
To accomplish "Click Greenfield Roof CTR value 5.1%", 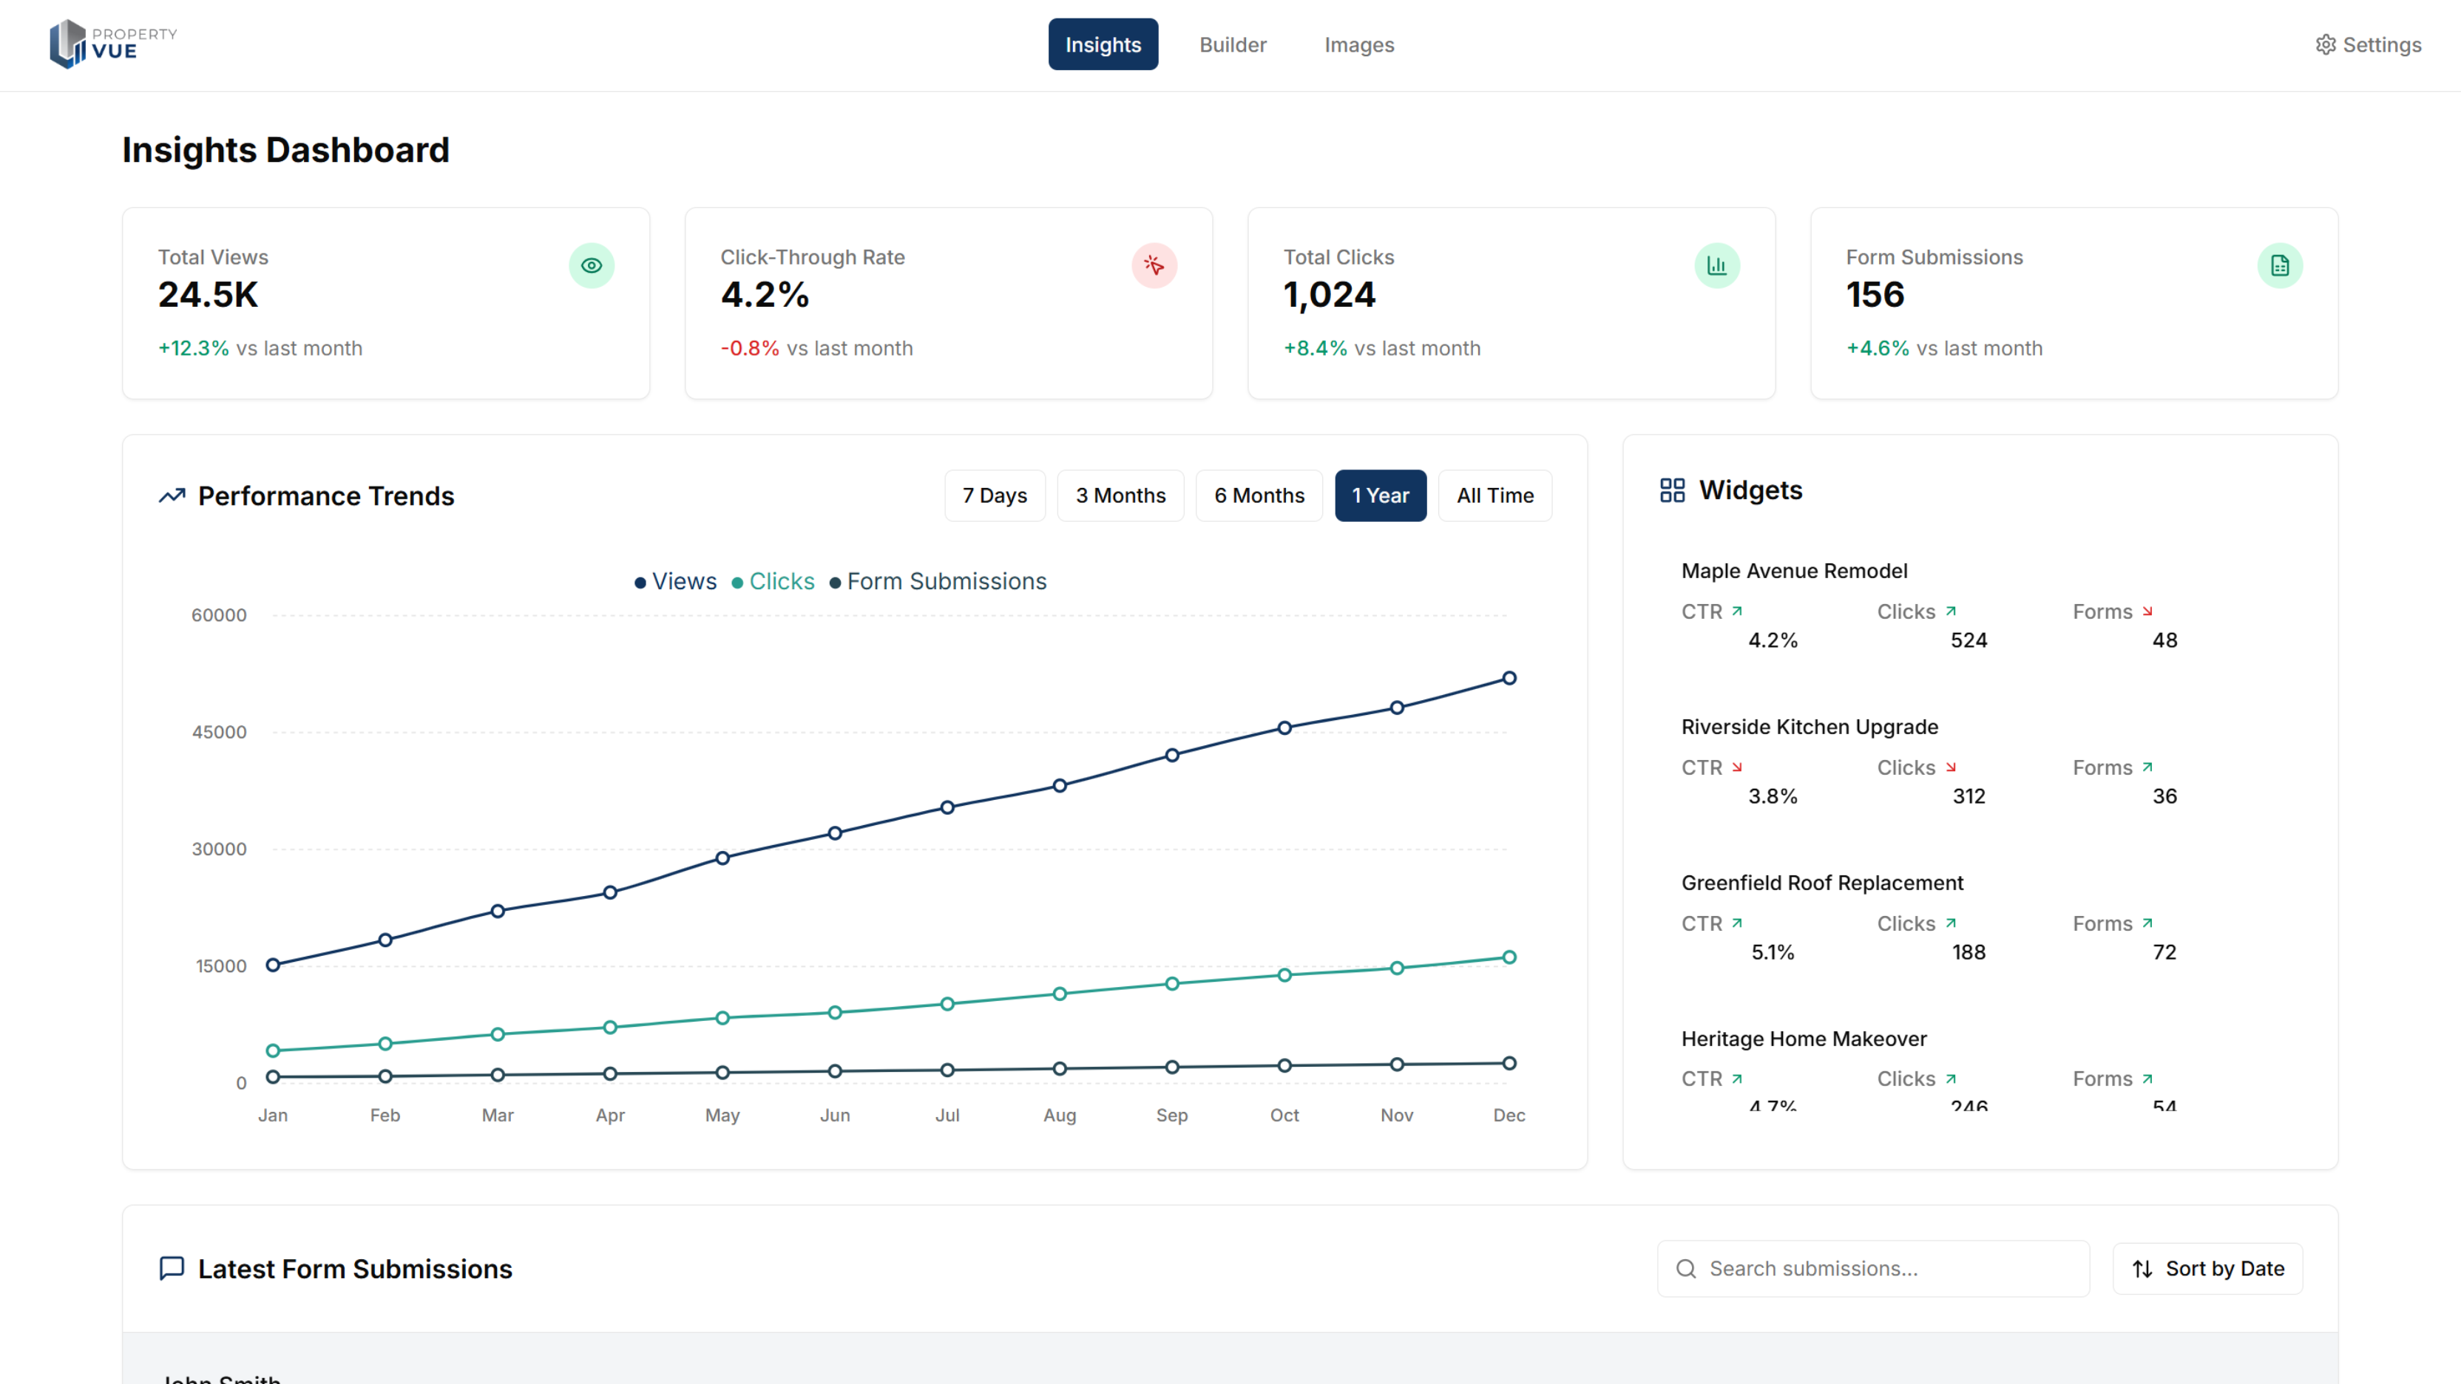I will [x=1773, y=952].
